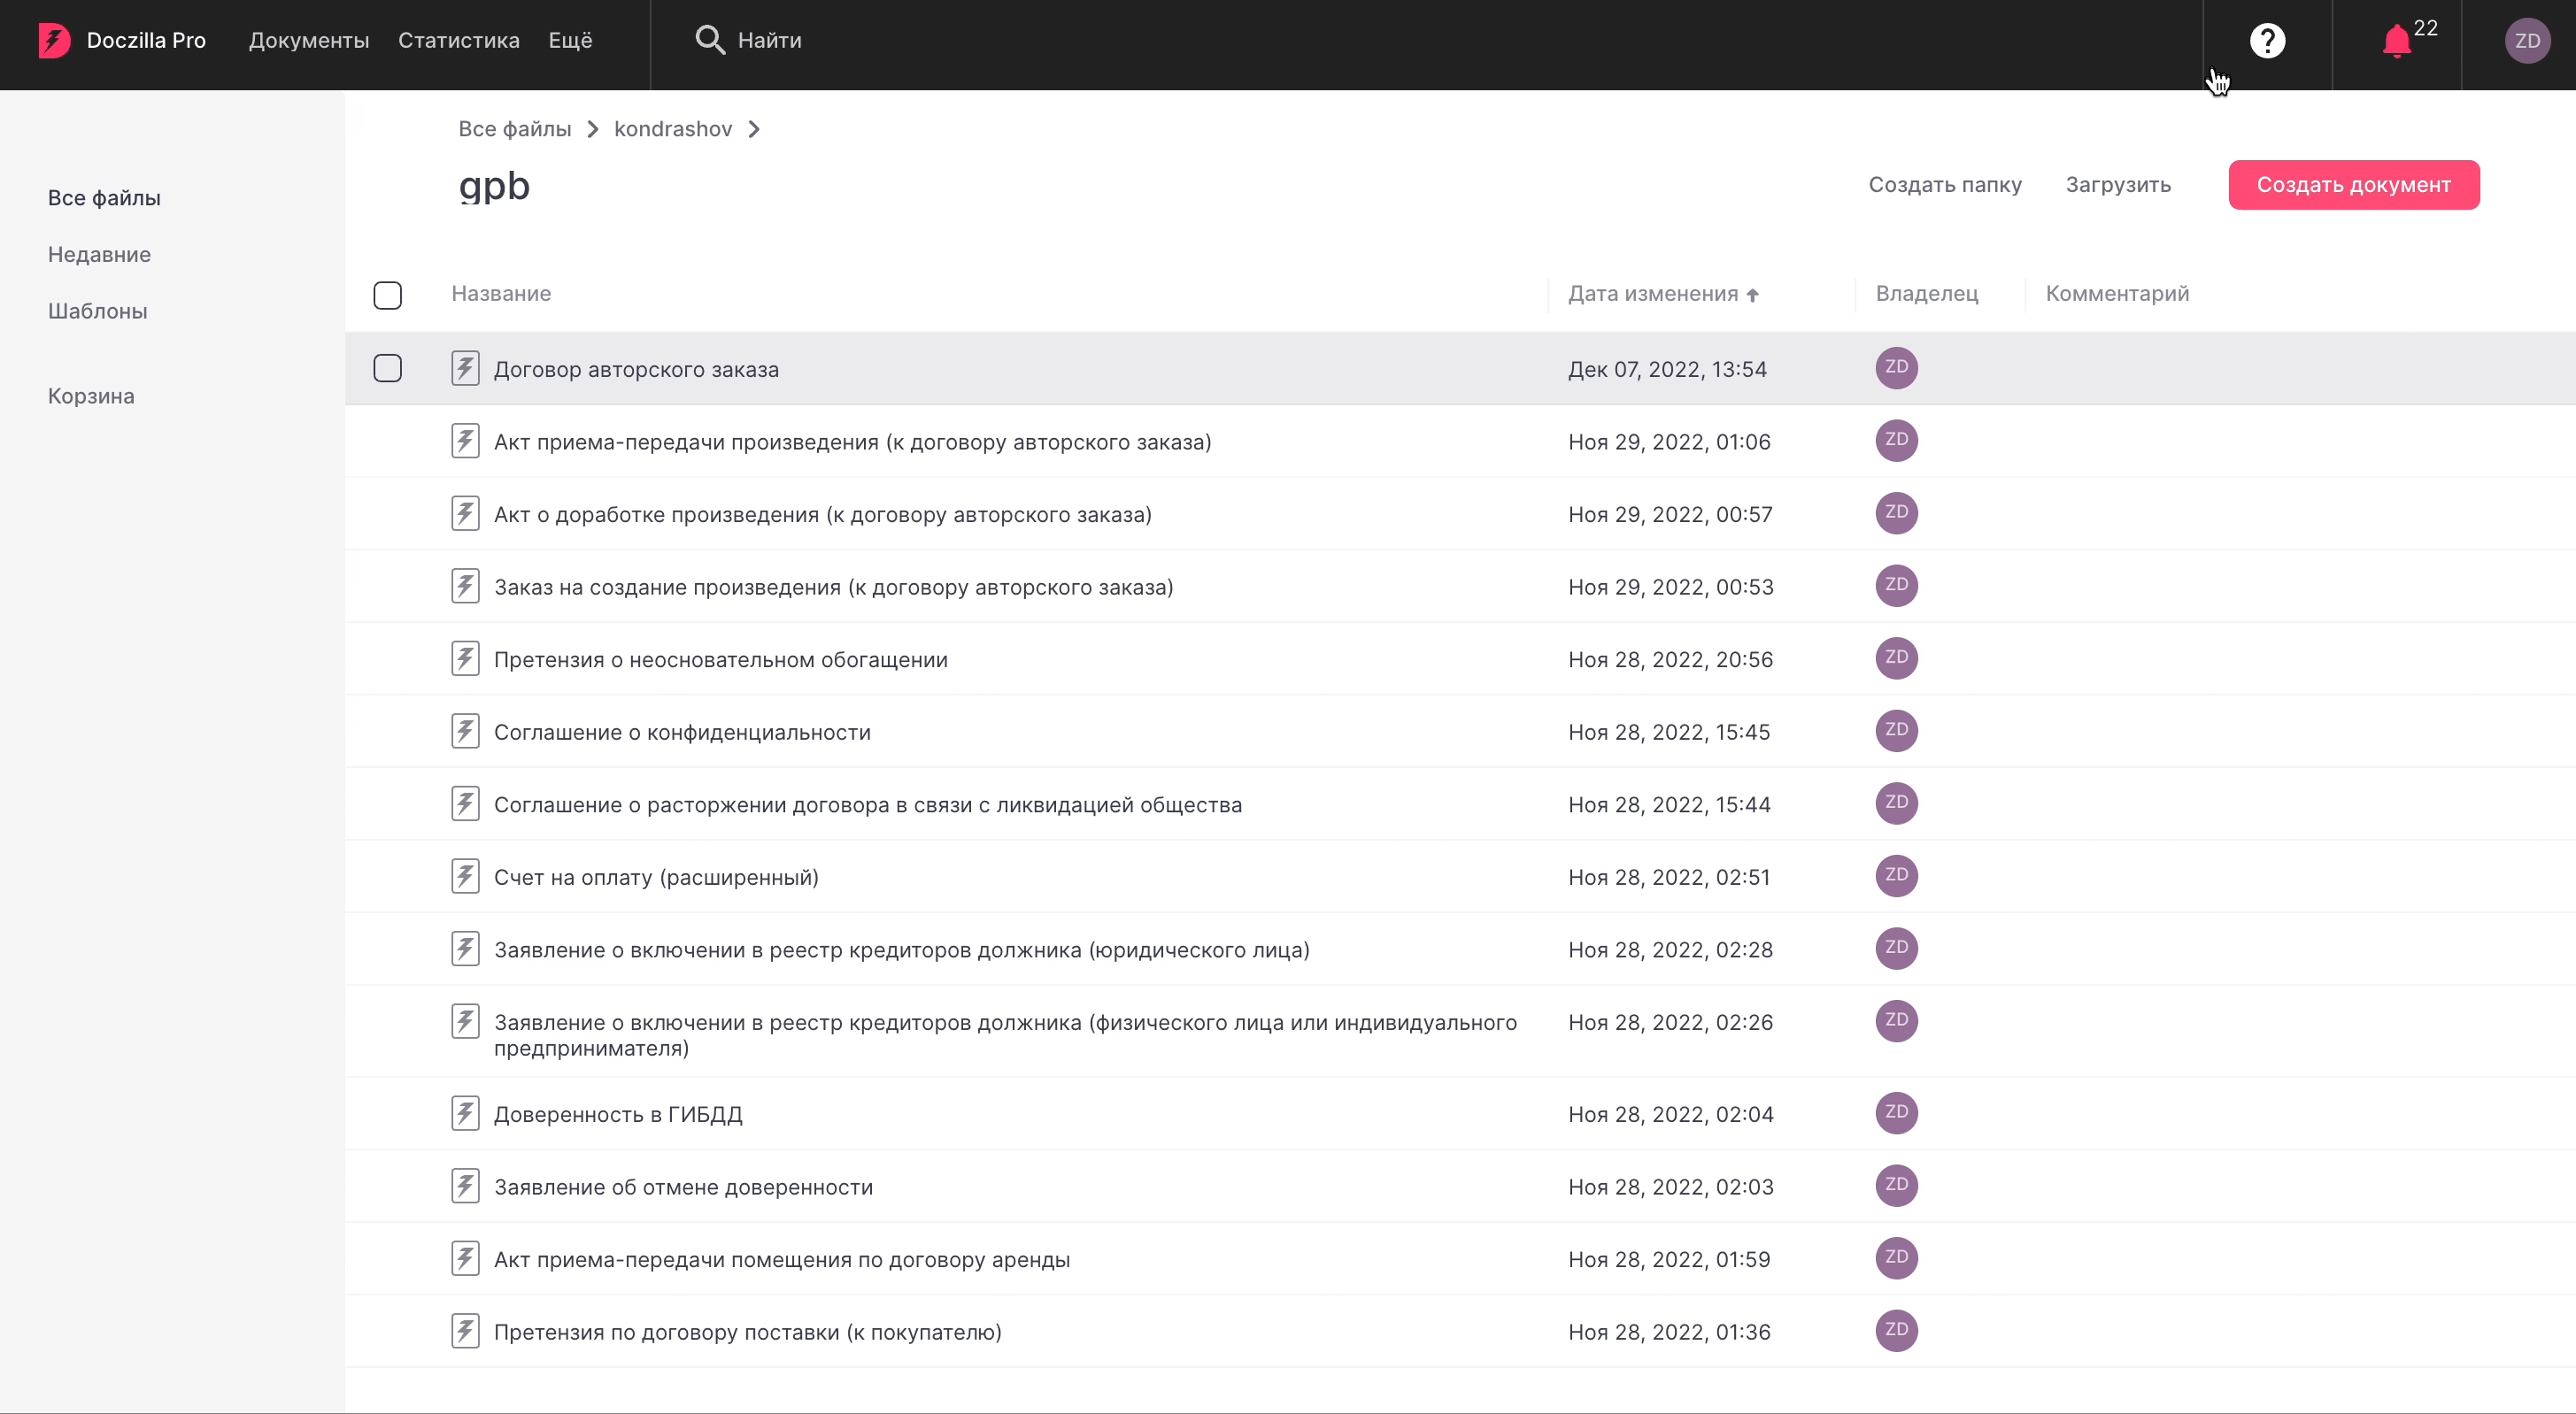This screenshot has width=2576, height=1414.
Task: Click owner avatar in Доверенность в ГИБДД row
Action: tap(1896, 1112)
